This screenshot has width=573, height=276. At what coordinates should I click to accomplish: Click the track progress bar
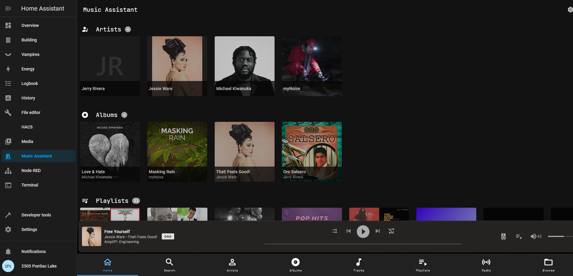tap(363, 244)
